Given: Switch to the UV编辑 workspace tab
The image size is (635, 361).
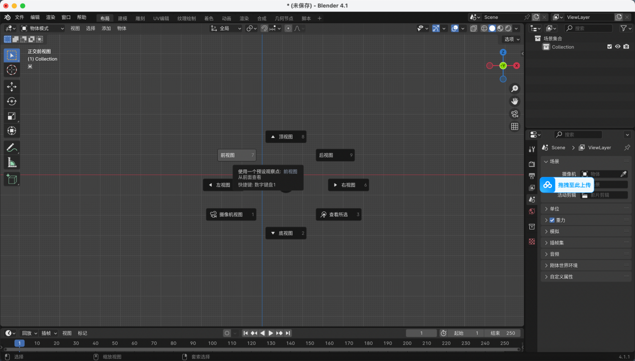Looking at the screenshot, I should [x=161, y=18].
